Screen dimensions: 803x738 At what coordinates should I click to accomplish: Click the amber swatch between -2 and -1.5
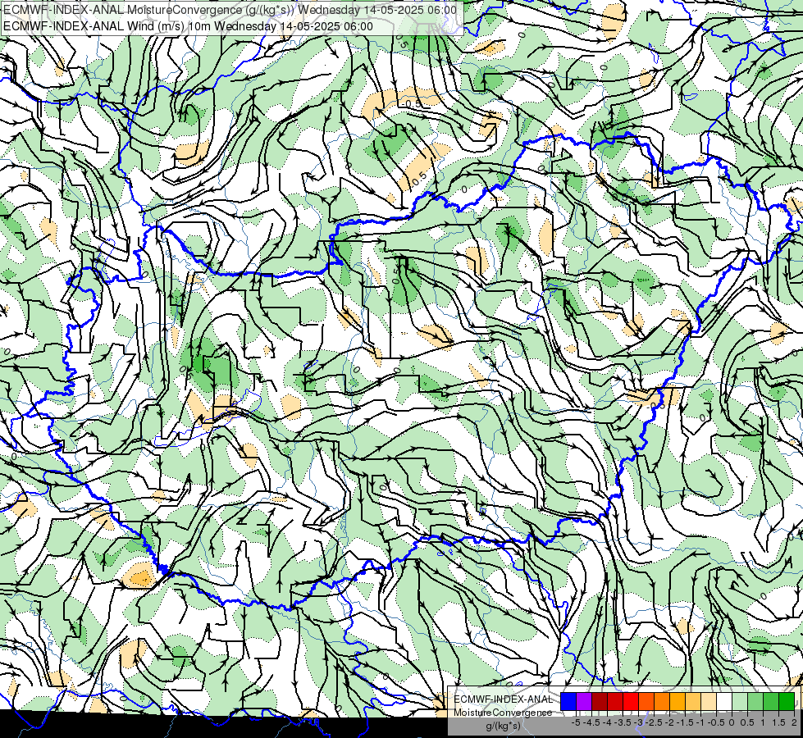click(x=678, y=702)
